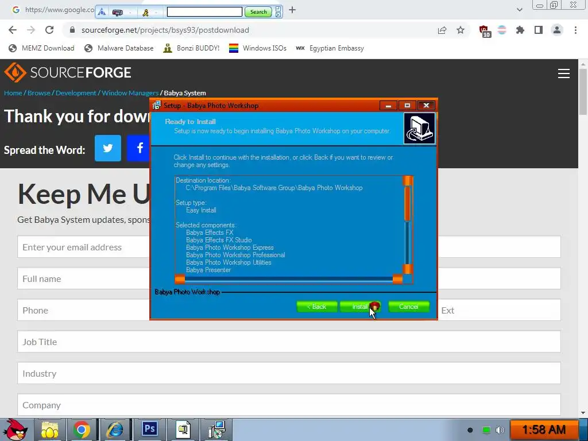The image size is (588, 441).
Task: Go back to the previous browser page
Action: pos(13,30)
